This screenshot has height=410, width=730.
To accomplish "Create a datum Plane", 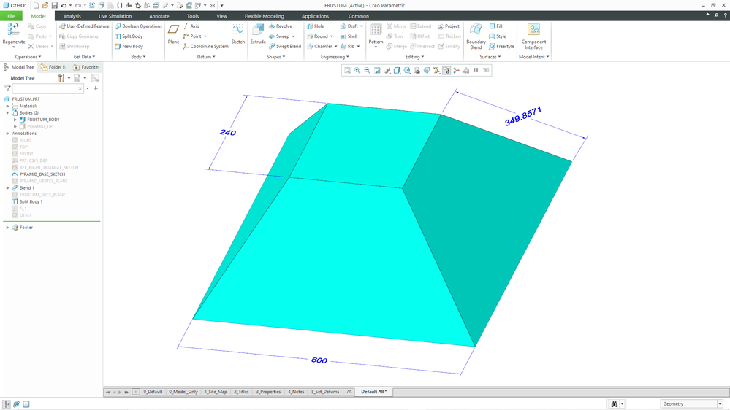I will click(x=173, y=31).
